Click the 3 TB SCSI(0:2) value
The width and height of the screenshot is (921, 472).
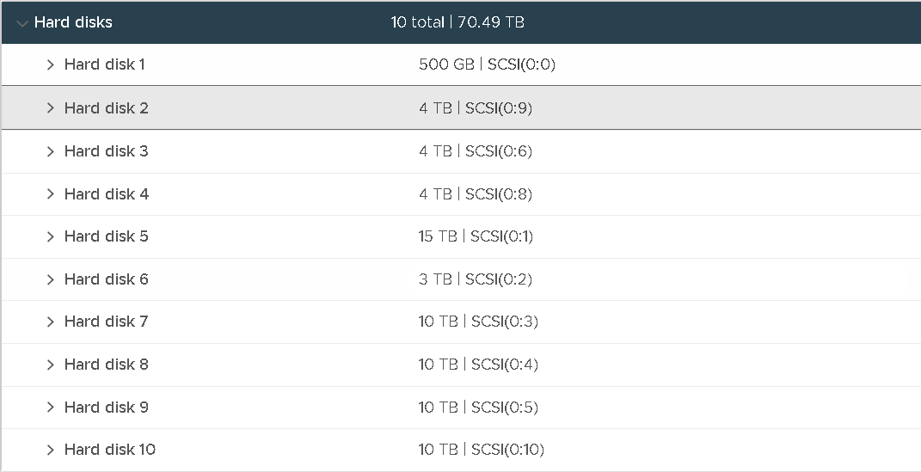pos(476,279)
